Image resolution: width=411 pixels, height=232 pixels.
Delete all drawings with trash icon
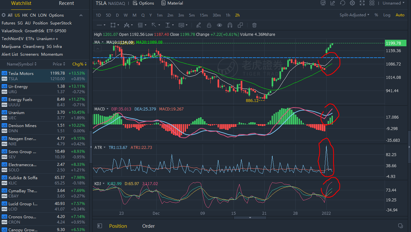(255, 25)
